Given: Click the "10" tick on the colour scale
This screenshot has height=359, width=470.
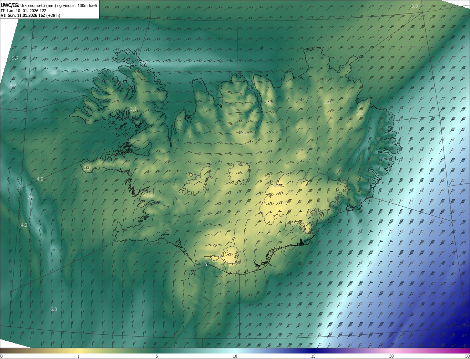Looking at the screenshot, I should click(x=235, y=356).
